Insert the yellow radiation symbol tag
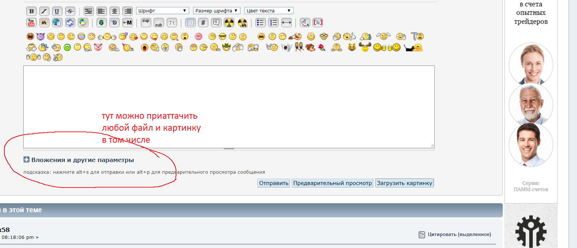Screen dimensions: 577x248 pyautogui.click(x=229, y=23)
